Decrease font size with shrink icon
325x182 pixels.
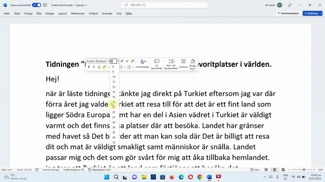point(127,61)
